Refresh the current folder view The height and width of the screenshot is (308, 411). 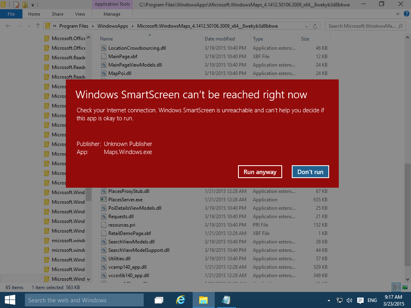pyautogui.click(x=315, y=26)
